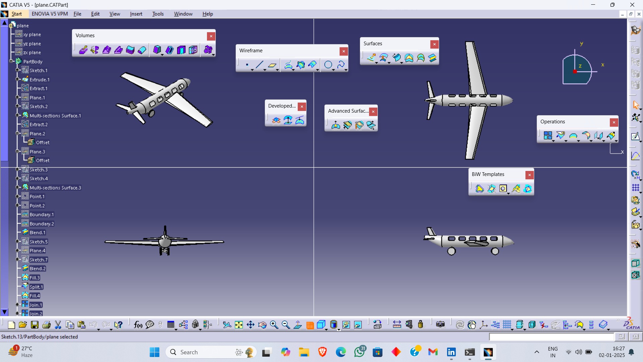This screenshot has height=362, width=643.
Task: Select the Extrude tool in Surfaces toolbar
Action: click(371, 58)
